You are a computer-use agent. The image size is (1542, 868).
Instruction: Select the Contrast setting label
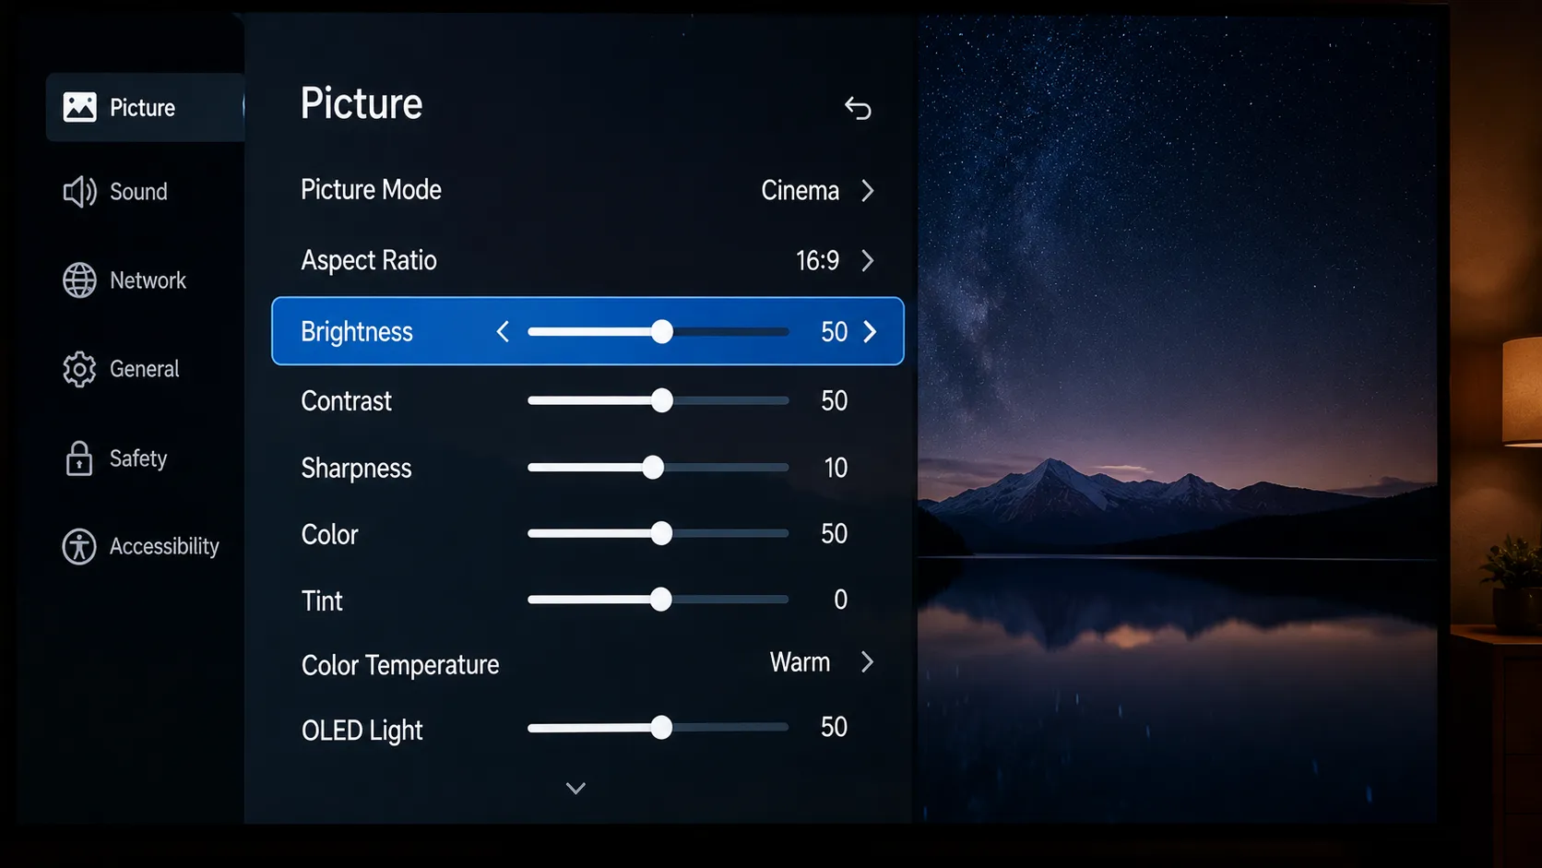pos(346,401)
